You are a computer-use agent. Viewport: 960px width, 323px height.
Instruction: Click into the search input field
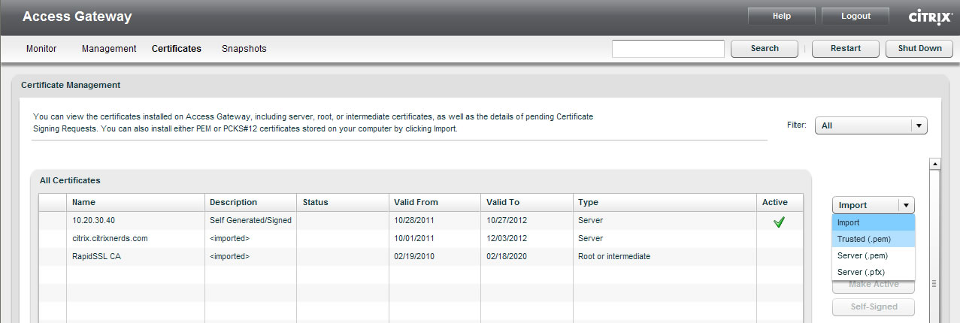668,49
